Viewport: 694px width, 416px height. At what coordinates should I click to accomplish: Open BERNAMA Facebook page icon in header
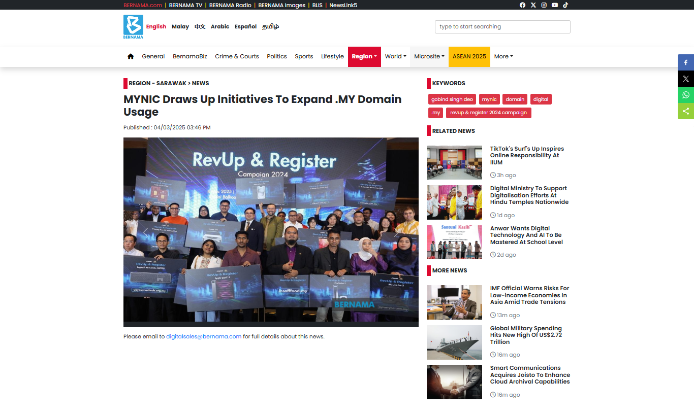click(x=522, y=5)
